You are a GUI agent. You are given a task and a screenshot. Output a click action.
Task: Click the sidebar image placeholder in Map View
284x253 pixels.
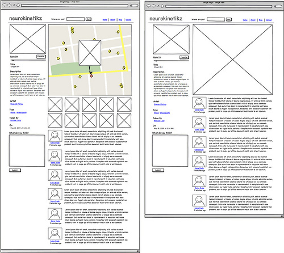[28, 39]
